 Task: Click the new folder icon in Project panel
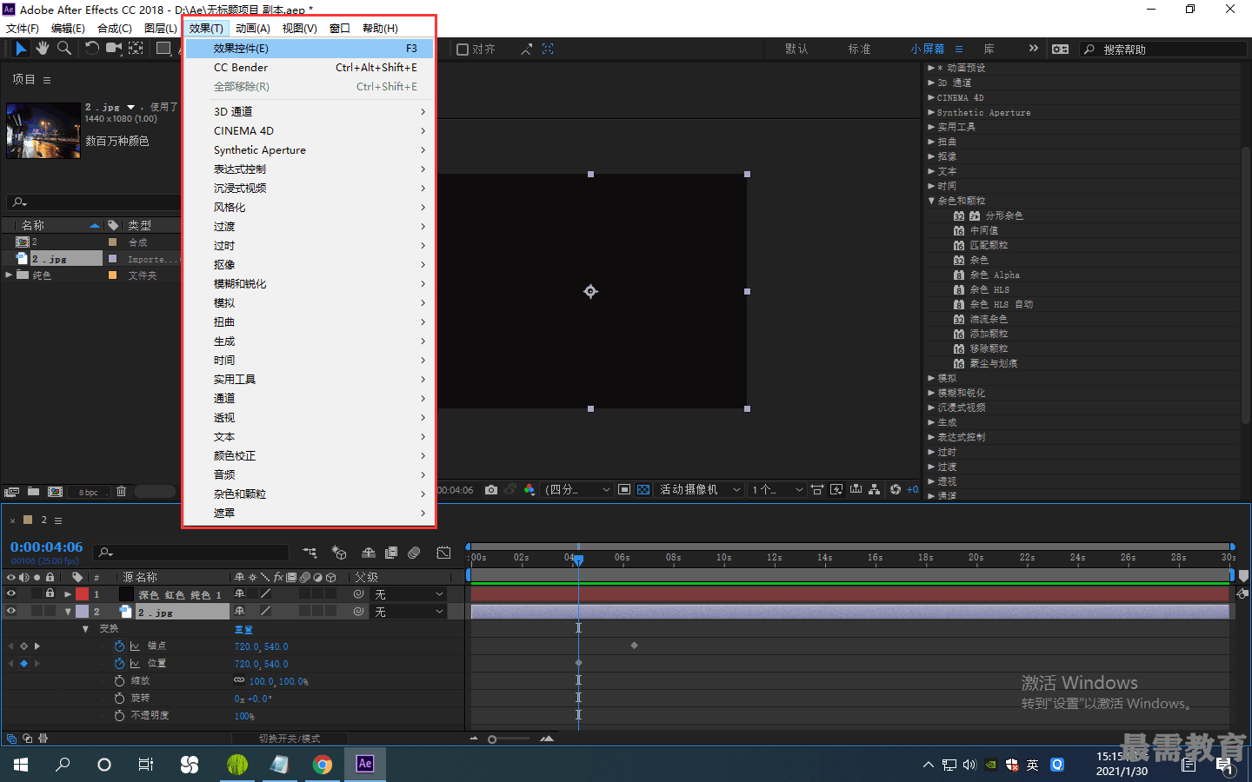coord(33,492)
